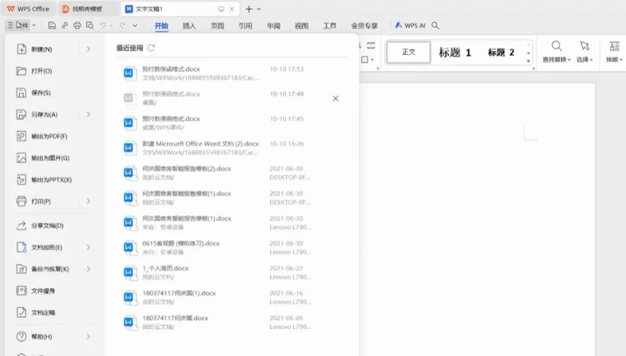Open the 会员专享 tab
626x356 pixels.
364,26
